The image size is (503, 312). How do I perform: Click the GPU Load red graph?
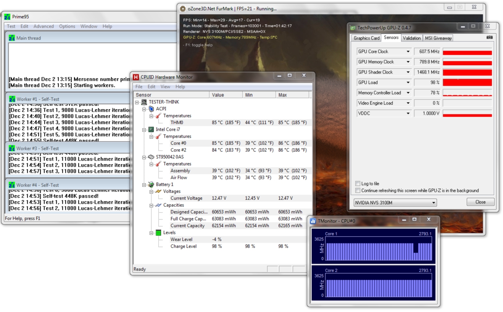(468, 82)
